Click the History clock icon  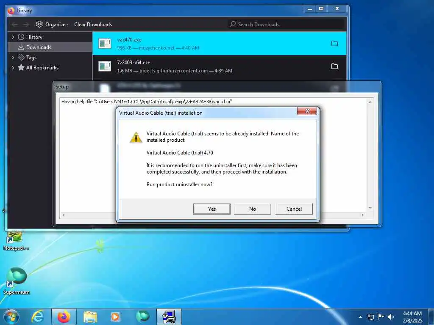tap(21, 37)
